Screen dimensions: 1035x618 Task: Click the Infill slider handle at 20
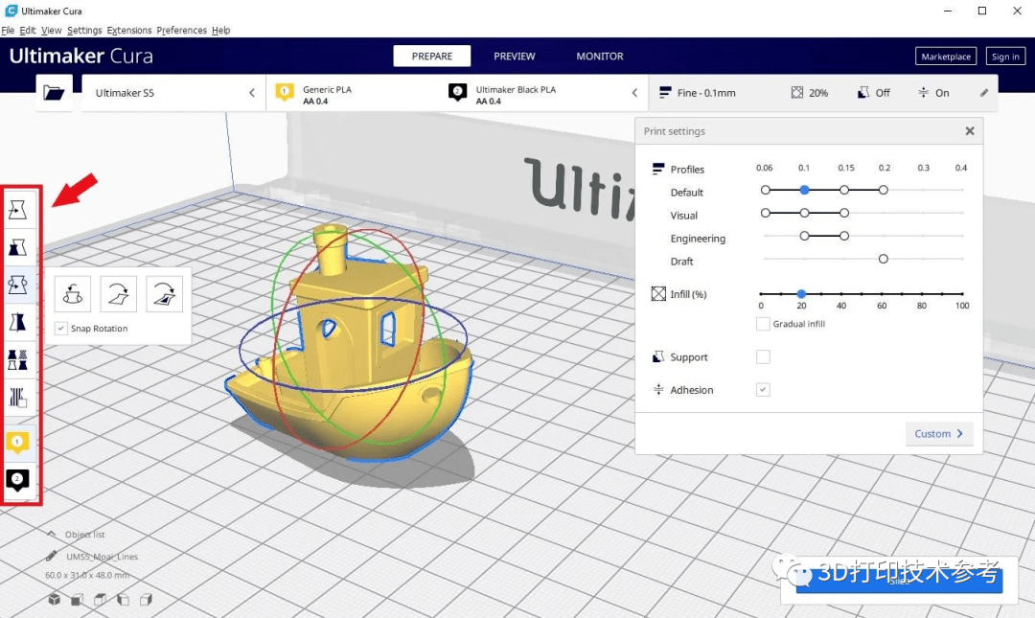coord(800,294)
